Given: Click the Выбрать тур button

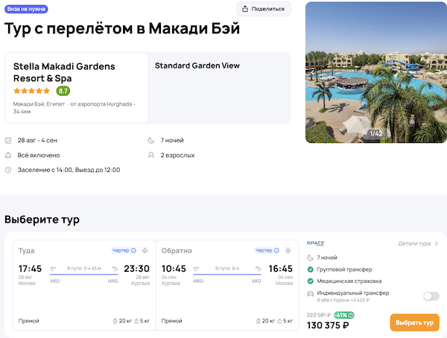Looking at the screenshot, I should pos(414,322).
